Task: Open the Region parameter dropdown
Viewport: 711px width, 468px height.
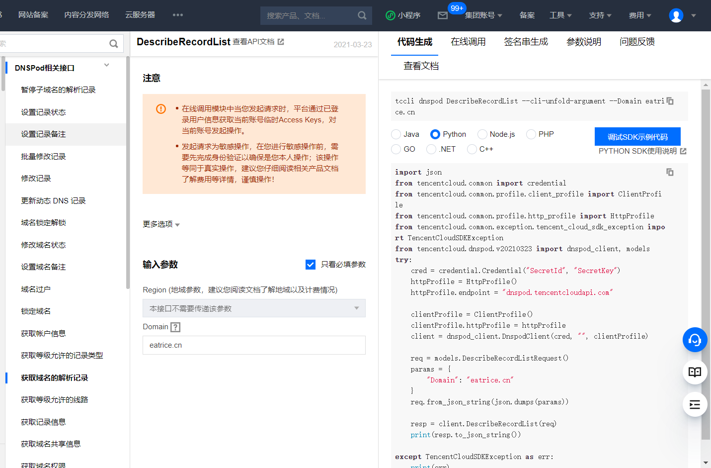Action: point(254,308)
